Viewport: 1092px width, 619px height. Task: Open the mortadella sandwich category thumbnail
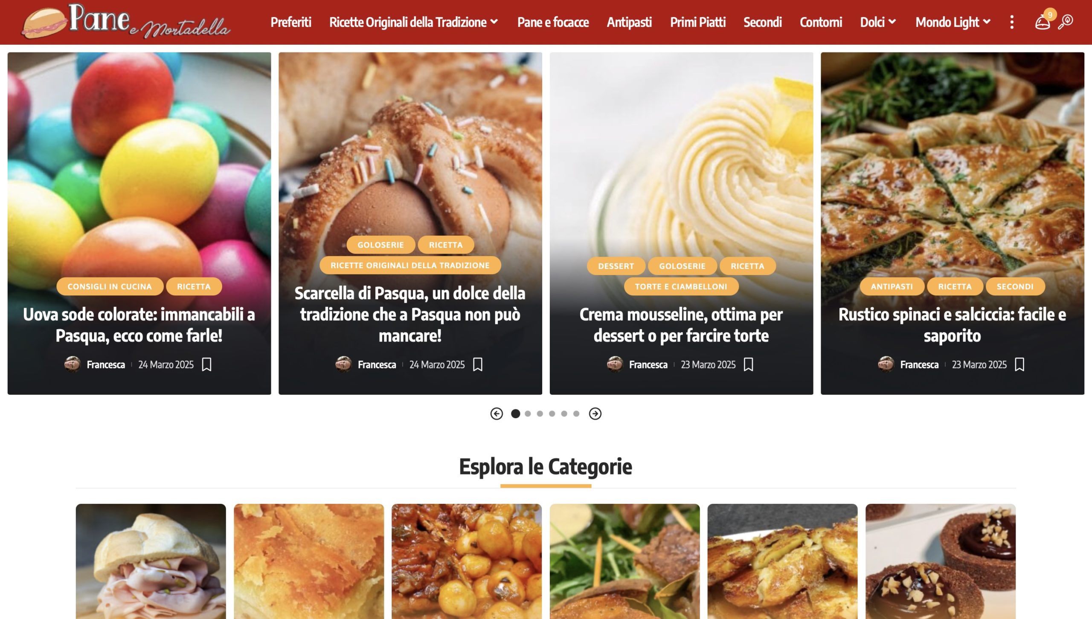pyautogui.click(x=151, y=561)
